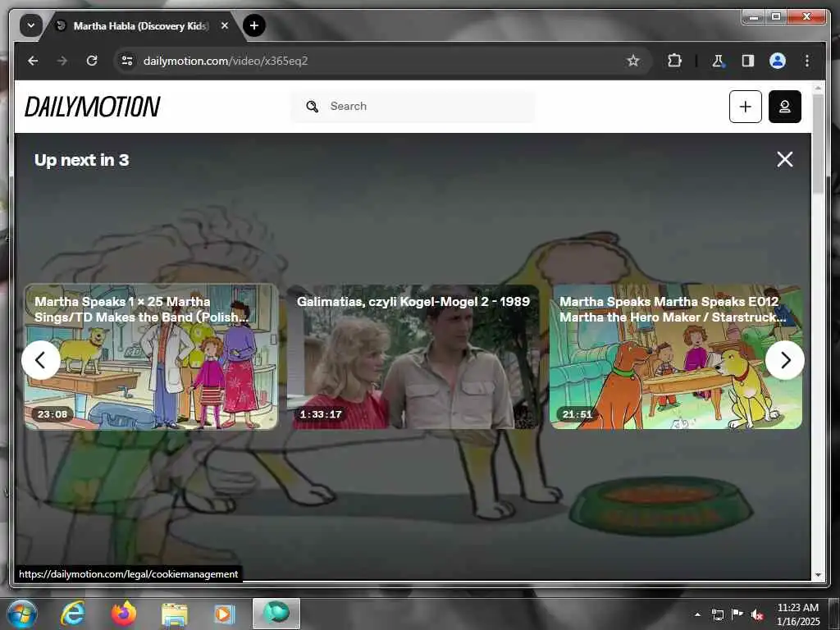
Task: Open the Dailymotion account sign-in button
Action: [x=785, y=107]
